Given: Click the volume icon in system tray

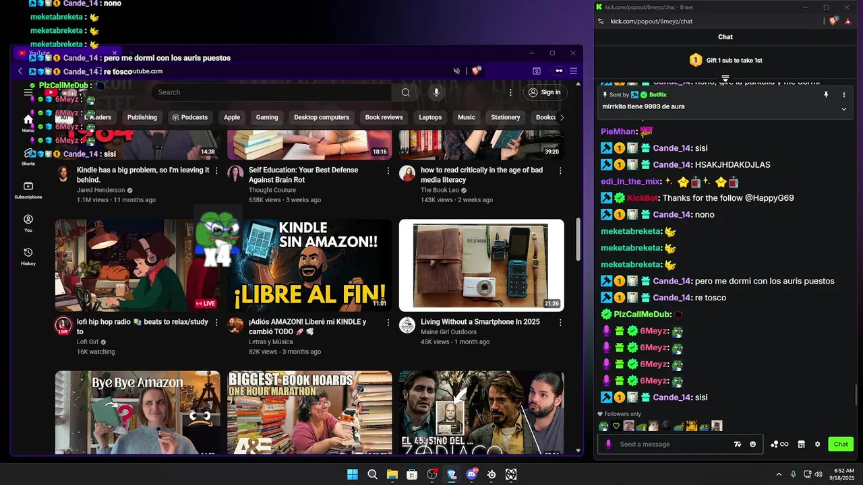Looking at the screenshot, I should (x=819, y=474).
